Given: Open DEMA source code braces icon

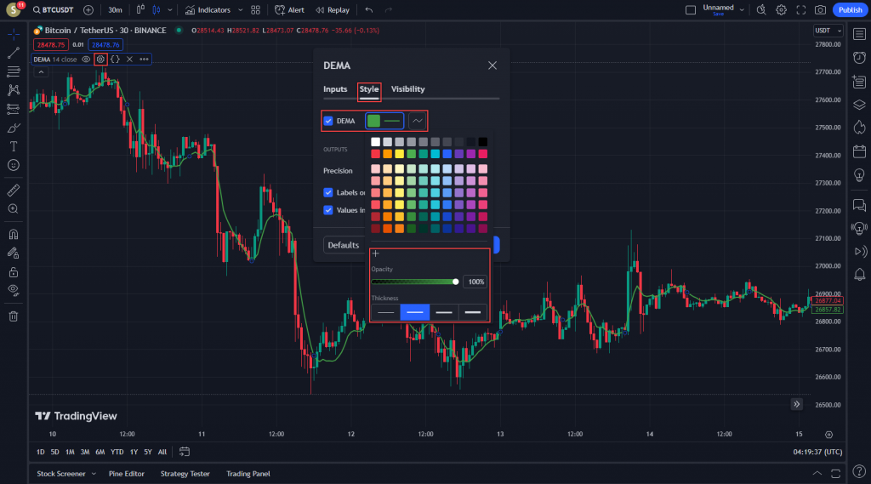Looking at the screenshot, I should (115, 59).
